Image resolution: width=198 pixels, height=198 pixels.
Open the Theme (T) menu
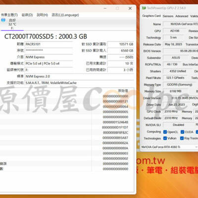tap(9, 15)
